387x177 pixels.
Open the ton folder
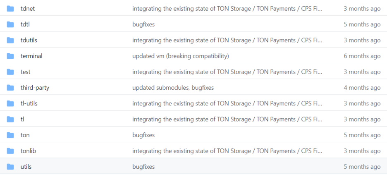(25, 135)
